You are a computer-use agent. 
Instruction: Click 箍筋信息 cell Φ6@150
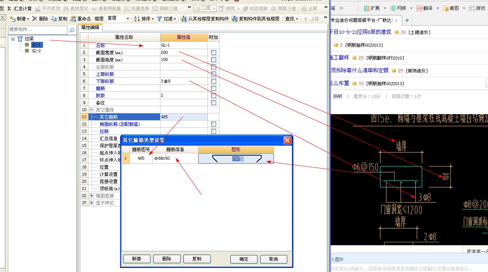[175, 159]
